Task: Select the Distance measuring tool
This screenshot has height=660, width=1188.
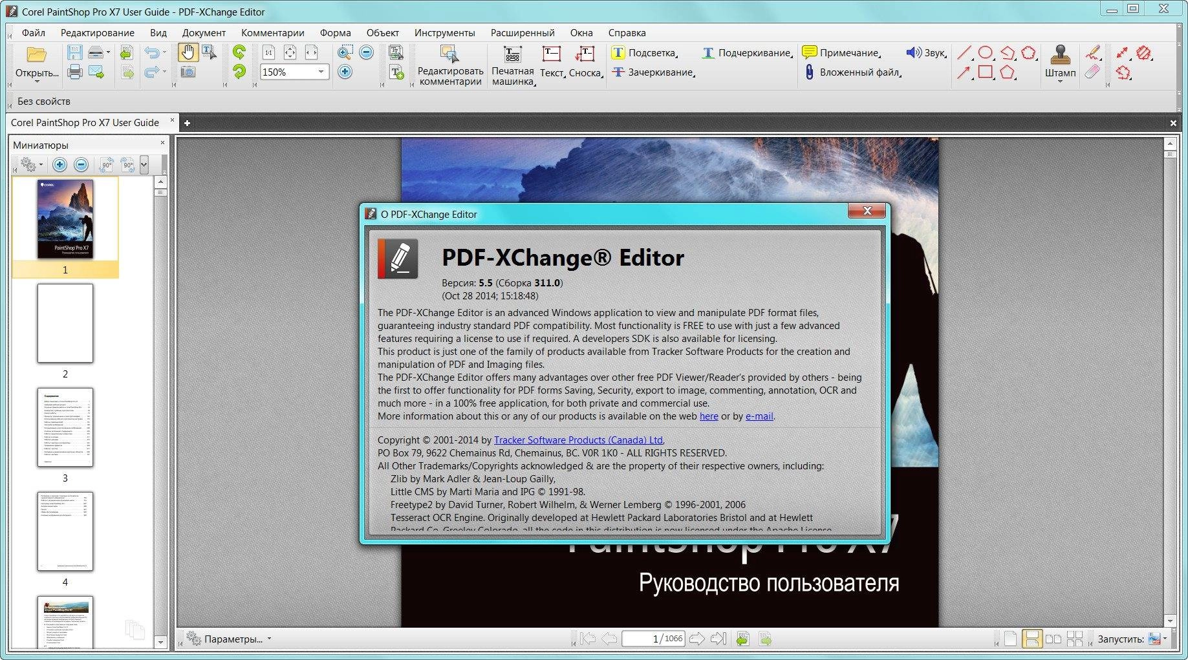Action: click(x=1123, y=52)
